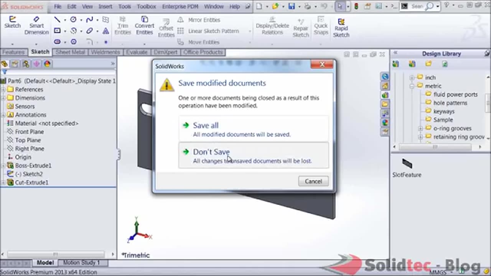Click the Rapid Sketch tool
The image size is (491, 276).
tap(341, 28)
